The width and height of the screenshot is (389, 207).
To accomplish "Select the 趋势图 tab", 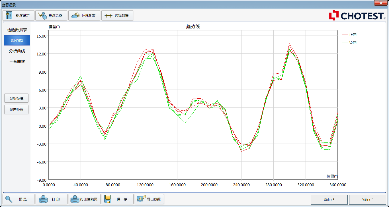I will click(17, 40).
